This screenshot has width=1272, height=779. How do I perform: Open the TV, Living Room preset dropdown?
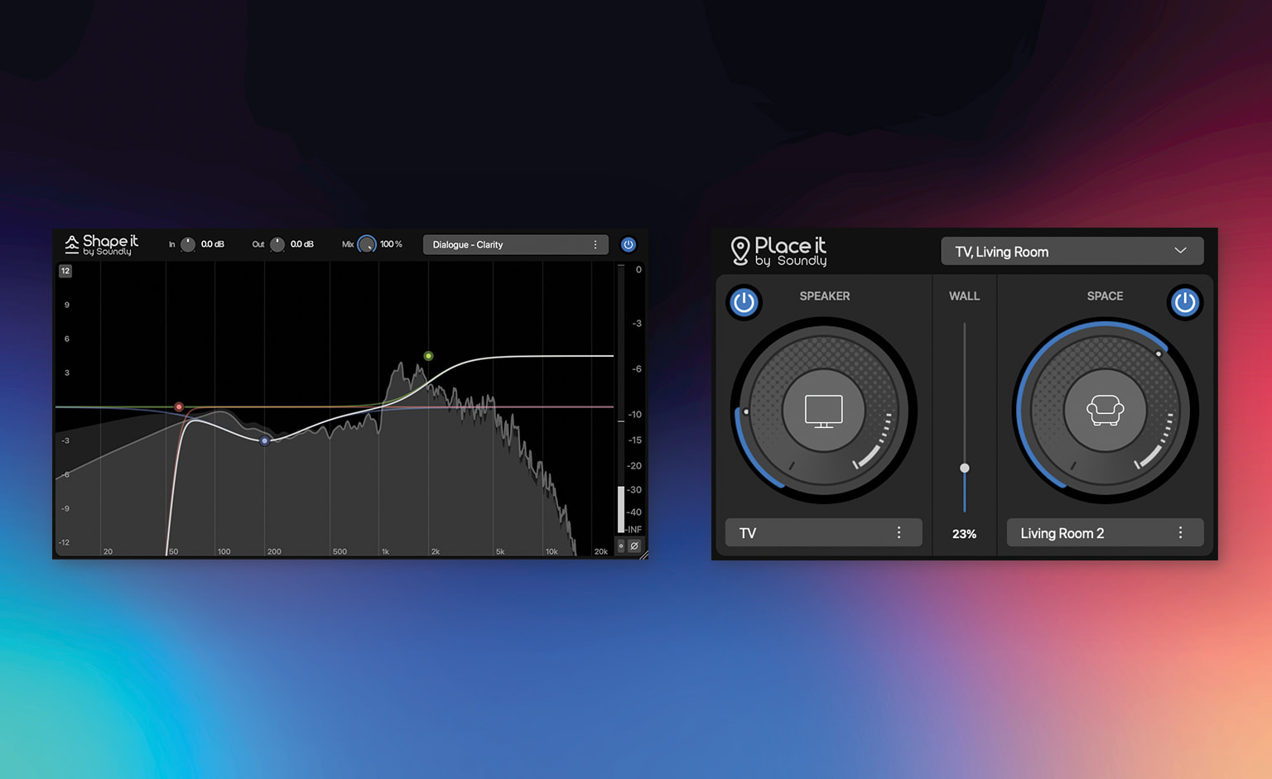pos(1072,251)
